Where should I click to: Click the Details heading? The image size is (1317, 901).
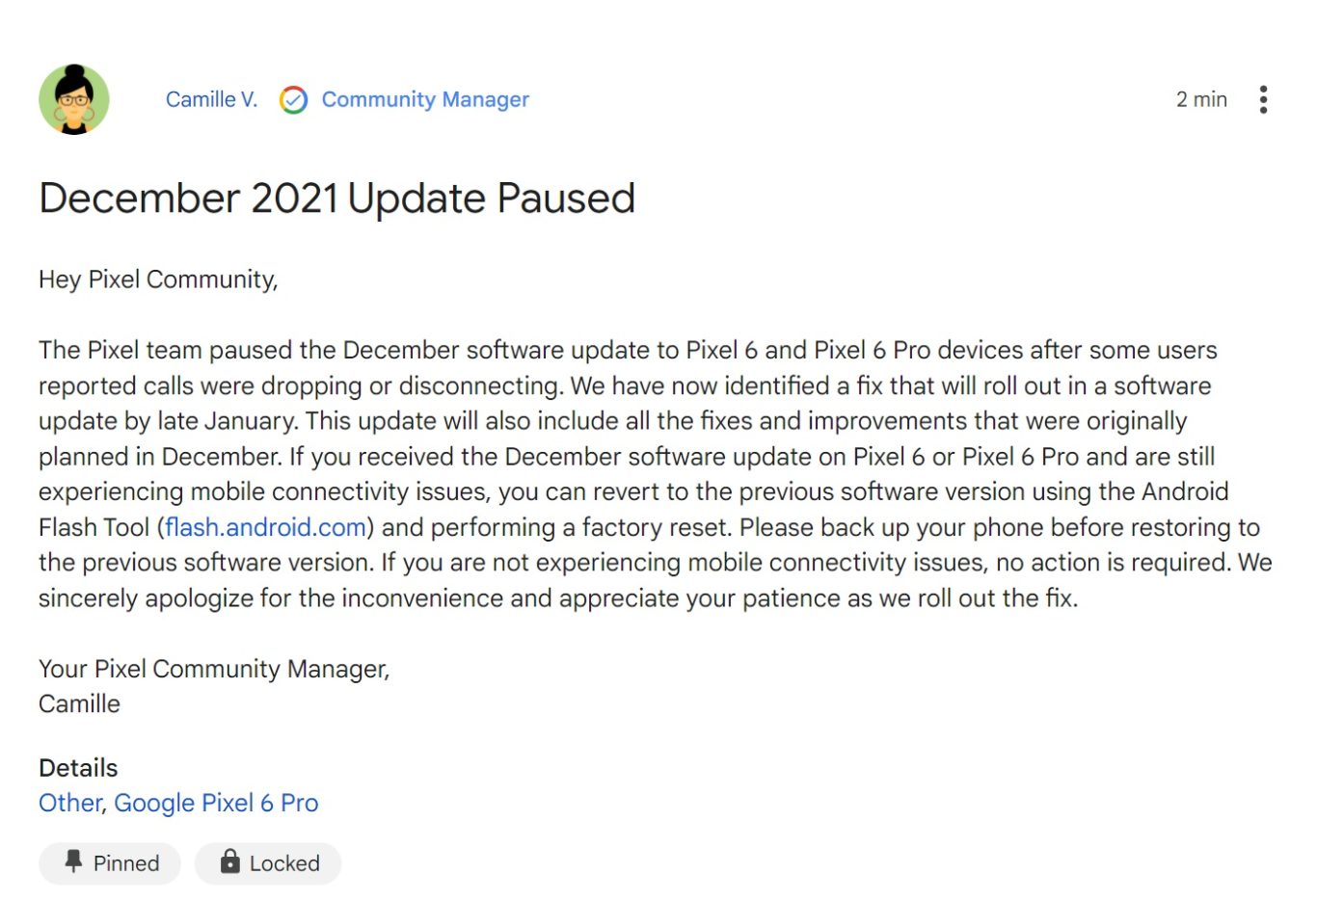pos(78,768)
